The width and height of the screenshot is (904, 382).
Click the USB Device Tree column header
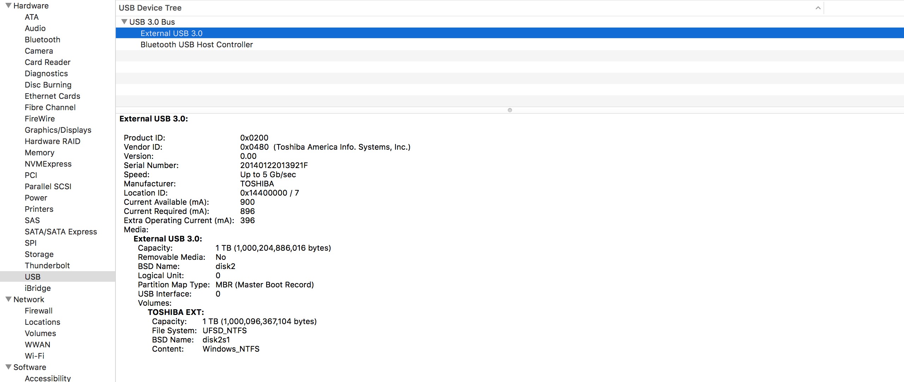pos(470,8)
